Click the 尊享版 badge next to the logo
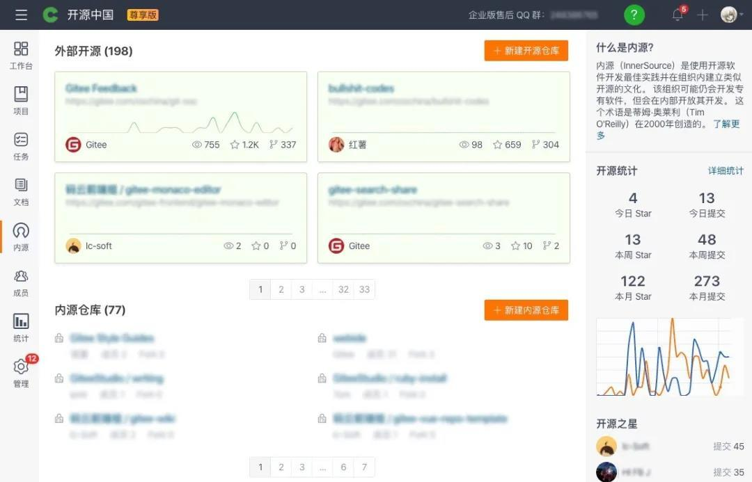Image resolution: width=752 pixels, height=482 pixels. (142, 14)
